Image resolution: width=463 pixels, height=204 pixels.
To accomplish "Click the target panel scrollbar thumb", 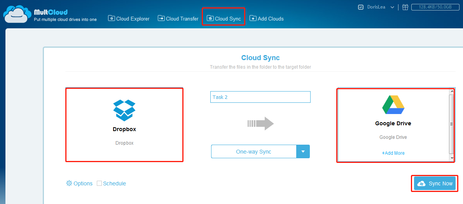I will coord(451,124).
